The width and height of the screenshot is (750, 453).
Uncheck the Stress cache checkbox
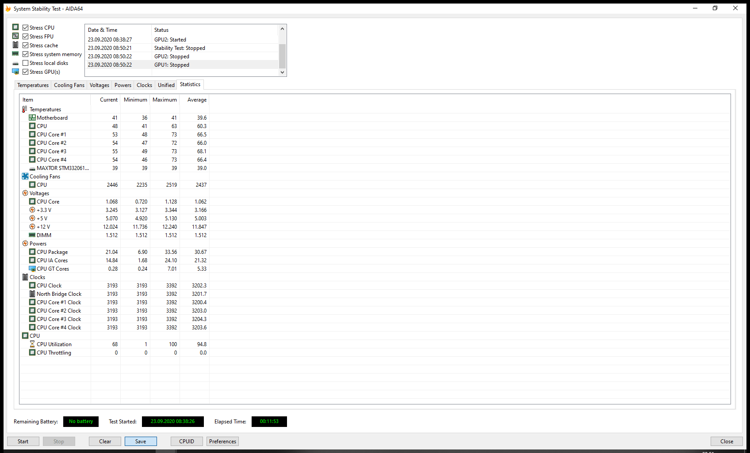pyautogui.click(x=26, y=45)
